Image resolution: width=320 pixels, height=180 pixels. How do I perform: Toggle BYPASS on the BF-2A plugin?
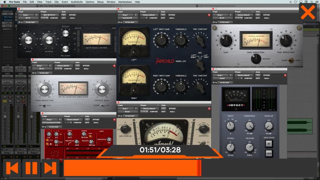point(266,15)
